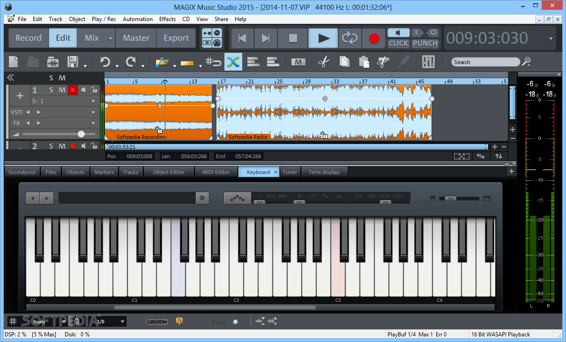Create a new project with the blank page icon
The image size is (566, 342).
14,62
